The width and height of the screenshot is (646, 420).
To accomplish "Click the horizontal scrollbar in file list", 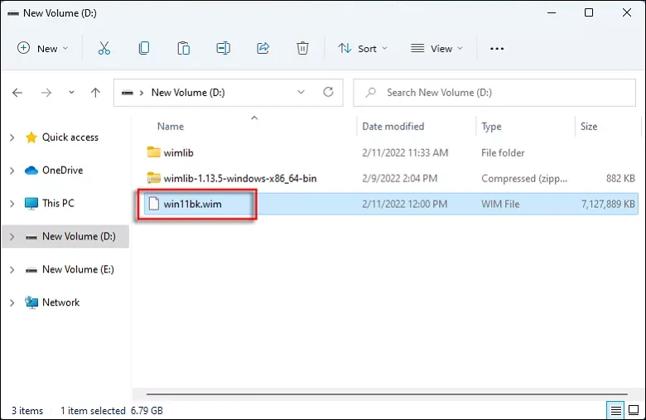I will click(387, 394).
